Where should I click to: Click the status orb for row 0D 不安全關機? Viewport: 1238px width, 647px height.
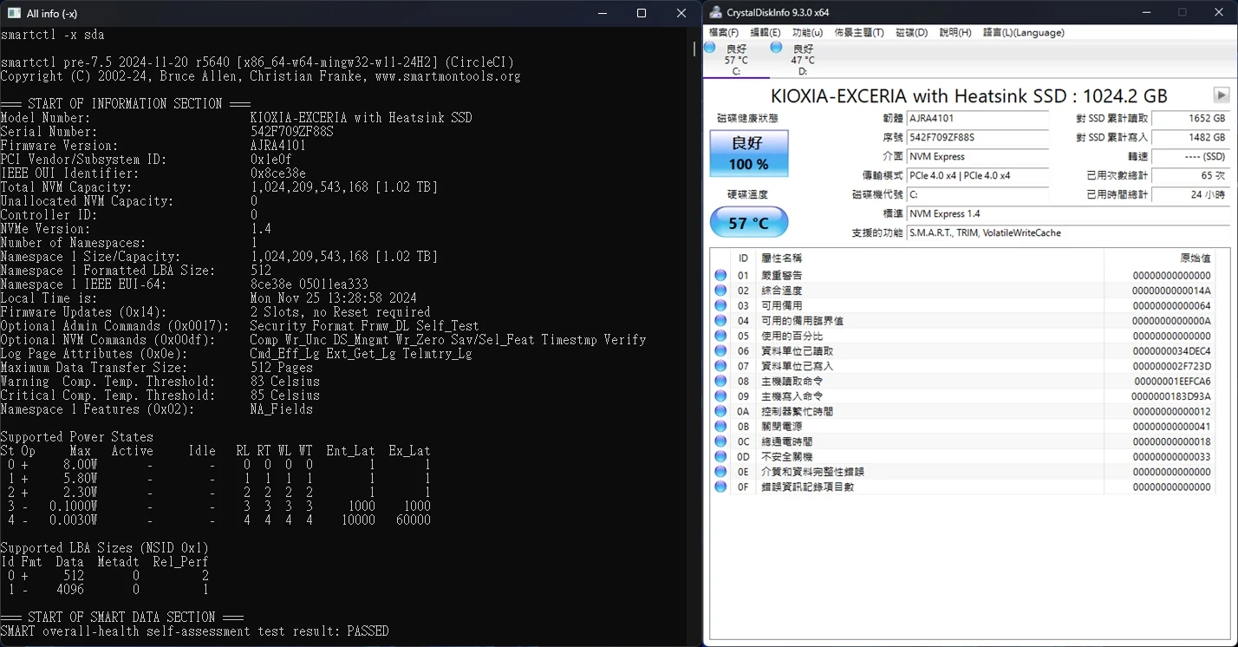tap(720, 457)
